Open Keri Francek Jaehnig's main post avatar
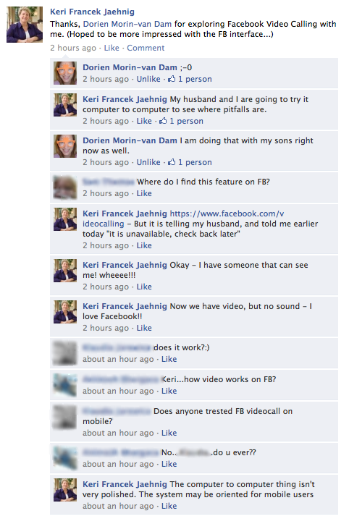The image size is (349, 516). pos(25,25)
